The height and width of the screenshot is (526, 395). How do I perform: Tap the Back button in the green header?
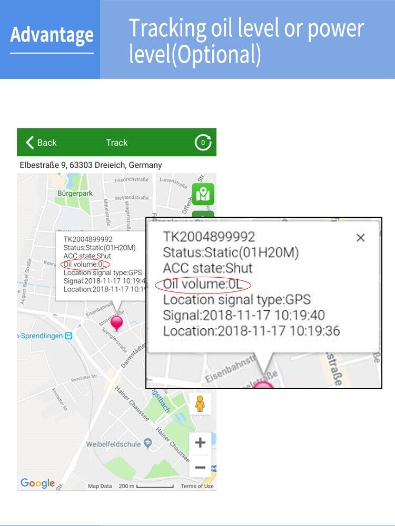point(41,143)
